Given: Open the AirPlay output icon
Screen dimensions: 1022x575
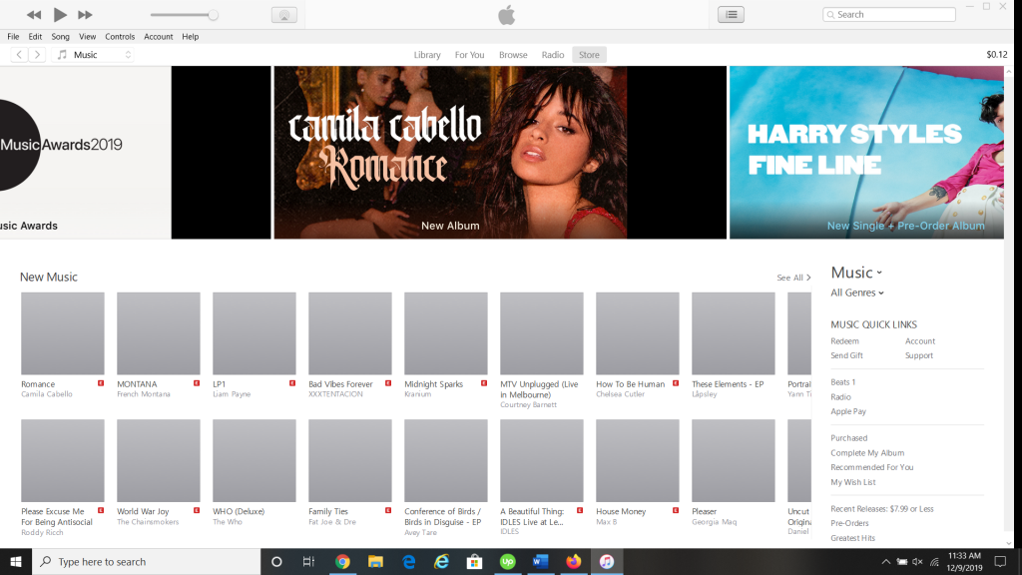Looking at the screenshot, I should pyautogui.click(x=284, y=15).
